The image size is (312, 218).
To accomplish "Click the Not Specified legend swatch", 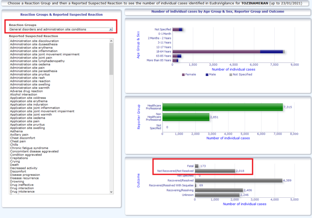I will 231,75.
